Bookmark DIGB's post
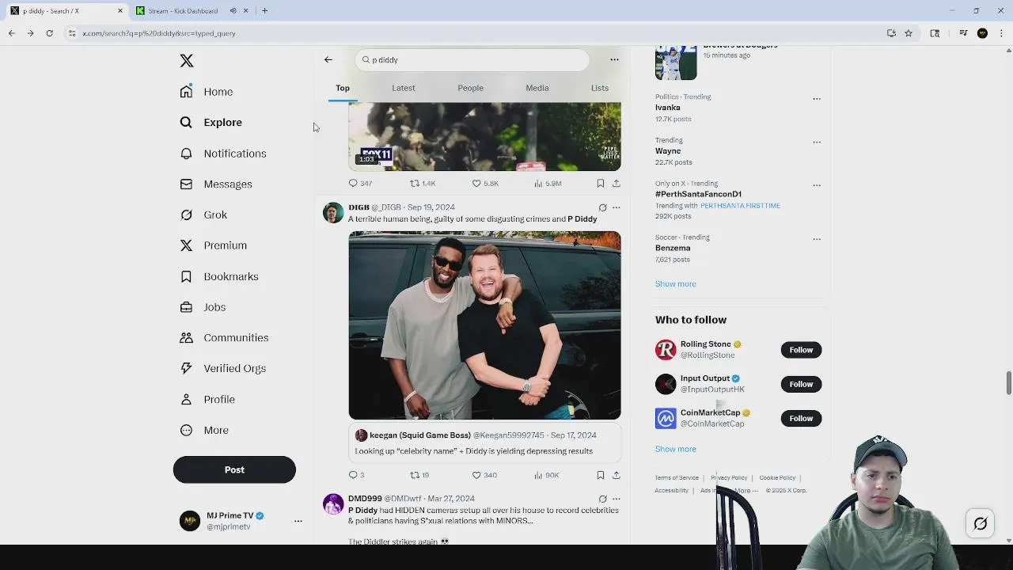Viewport: 1013px width, 570px height. click(601, 475)
